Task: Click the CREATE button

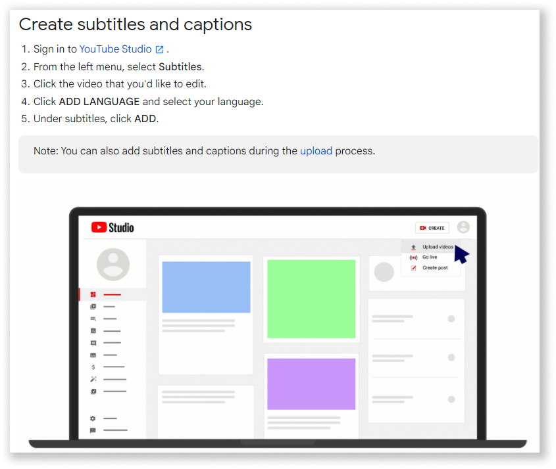Action: click(432, 227)
